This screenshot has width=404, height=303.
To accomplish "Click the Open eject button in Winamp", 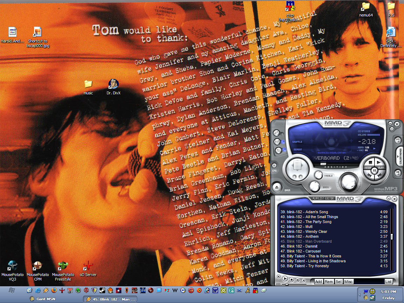I will 277,187.
